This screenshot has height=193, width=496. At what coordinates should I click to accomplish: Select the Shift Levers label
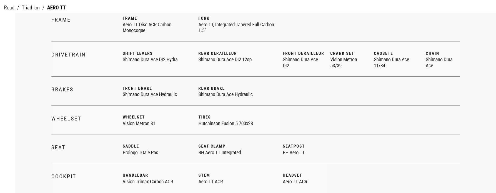tap(137, 53)
